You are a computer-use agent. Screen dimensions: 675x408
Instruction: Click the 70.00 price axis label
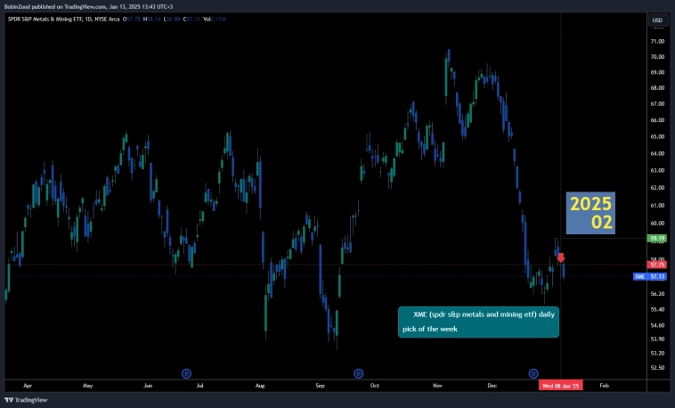tap(657, 56)
